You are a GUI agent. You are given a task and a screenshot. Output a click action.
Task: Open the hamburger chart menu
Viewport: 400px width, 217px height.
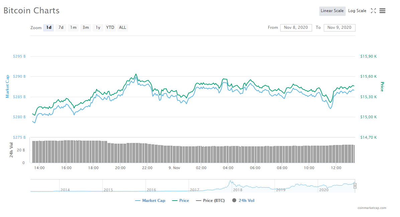click(x=382, y=11)
